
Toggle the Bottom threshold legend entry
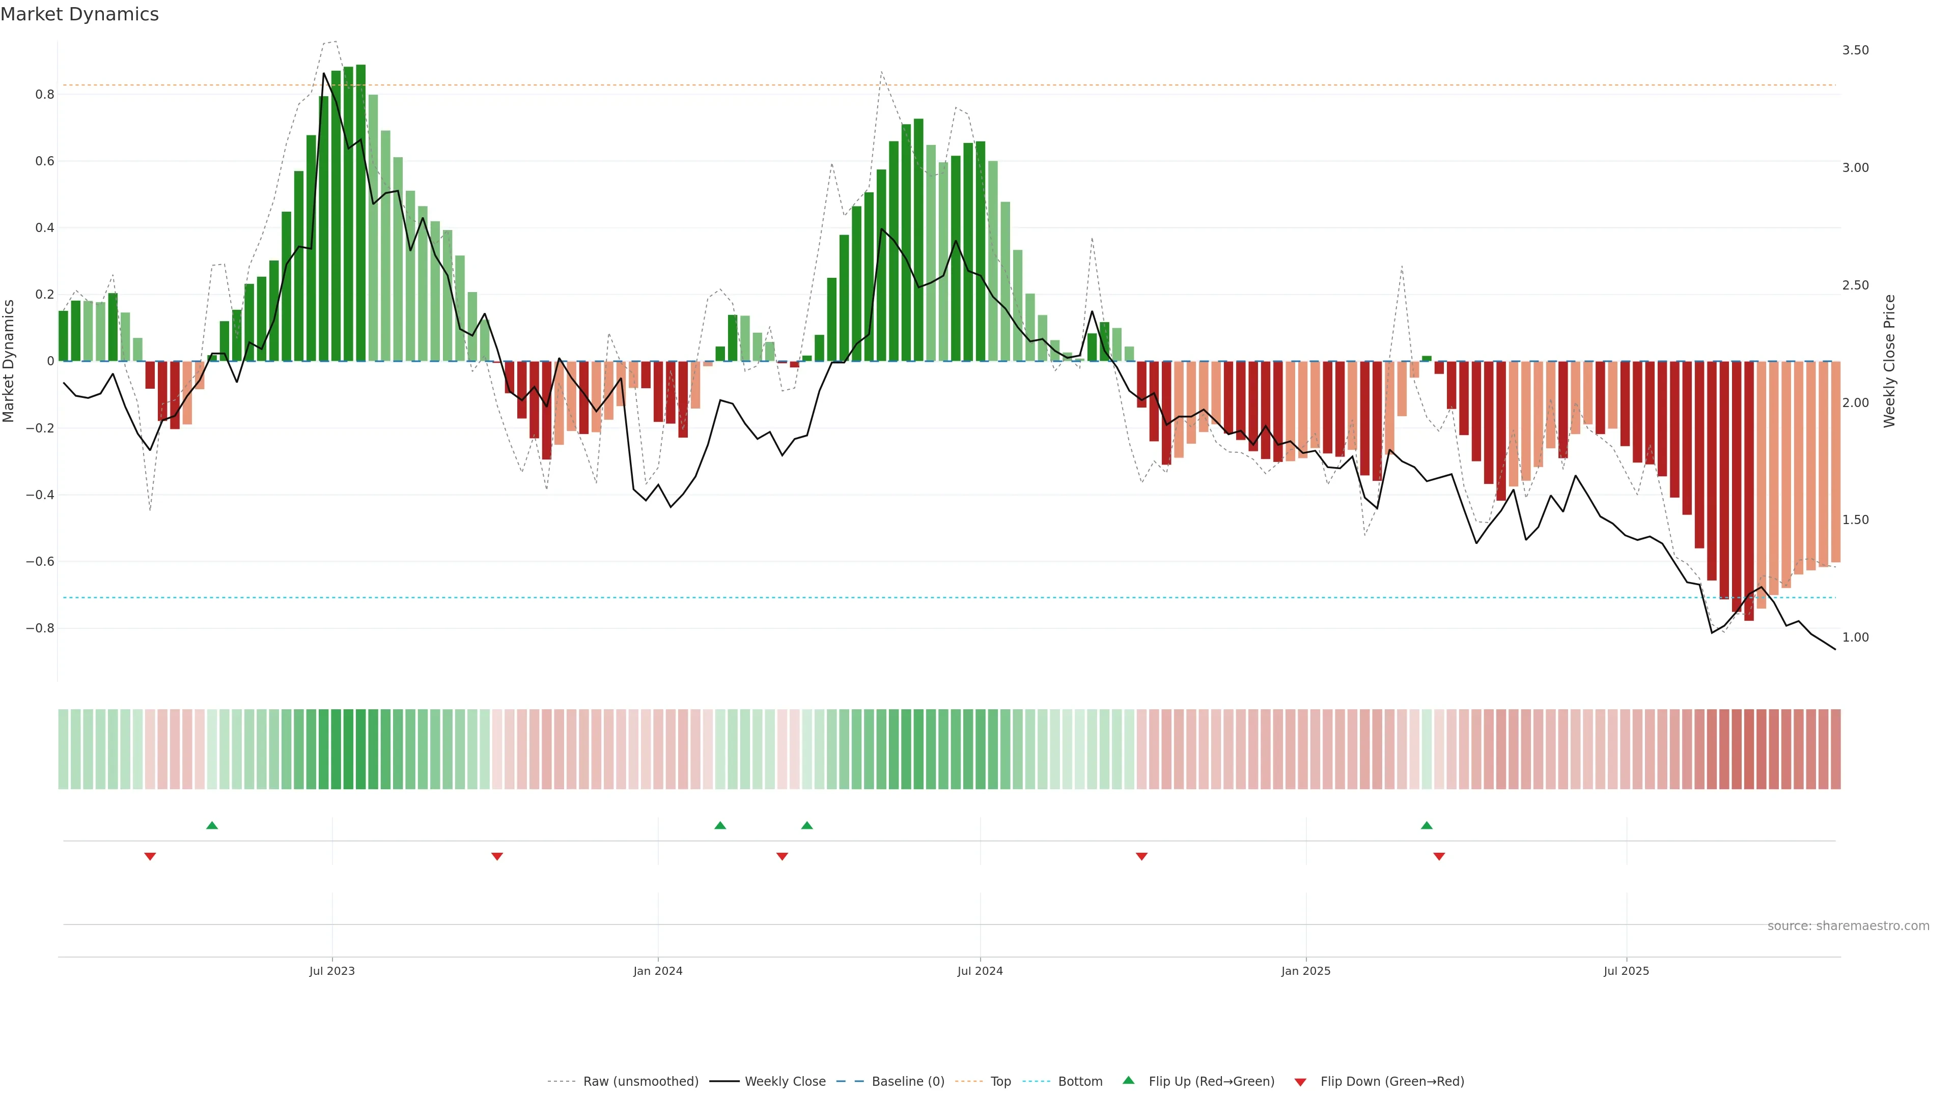point(1080,1082)
